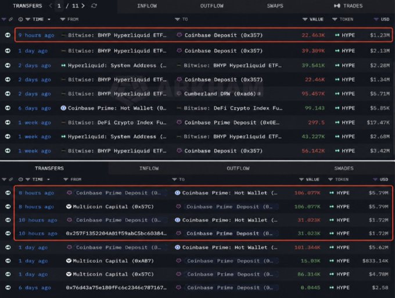Open Coinbase Prime Deposit (0x0E... recipient

click(x=232, y=123)
